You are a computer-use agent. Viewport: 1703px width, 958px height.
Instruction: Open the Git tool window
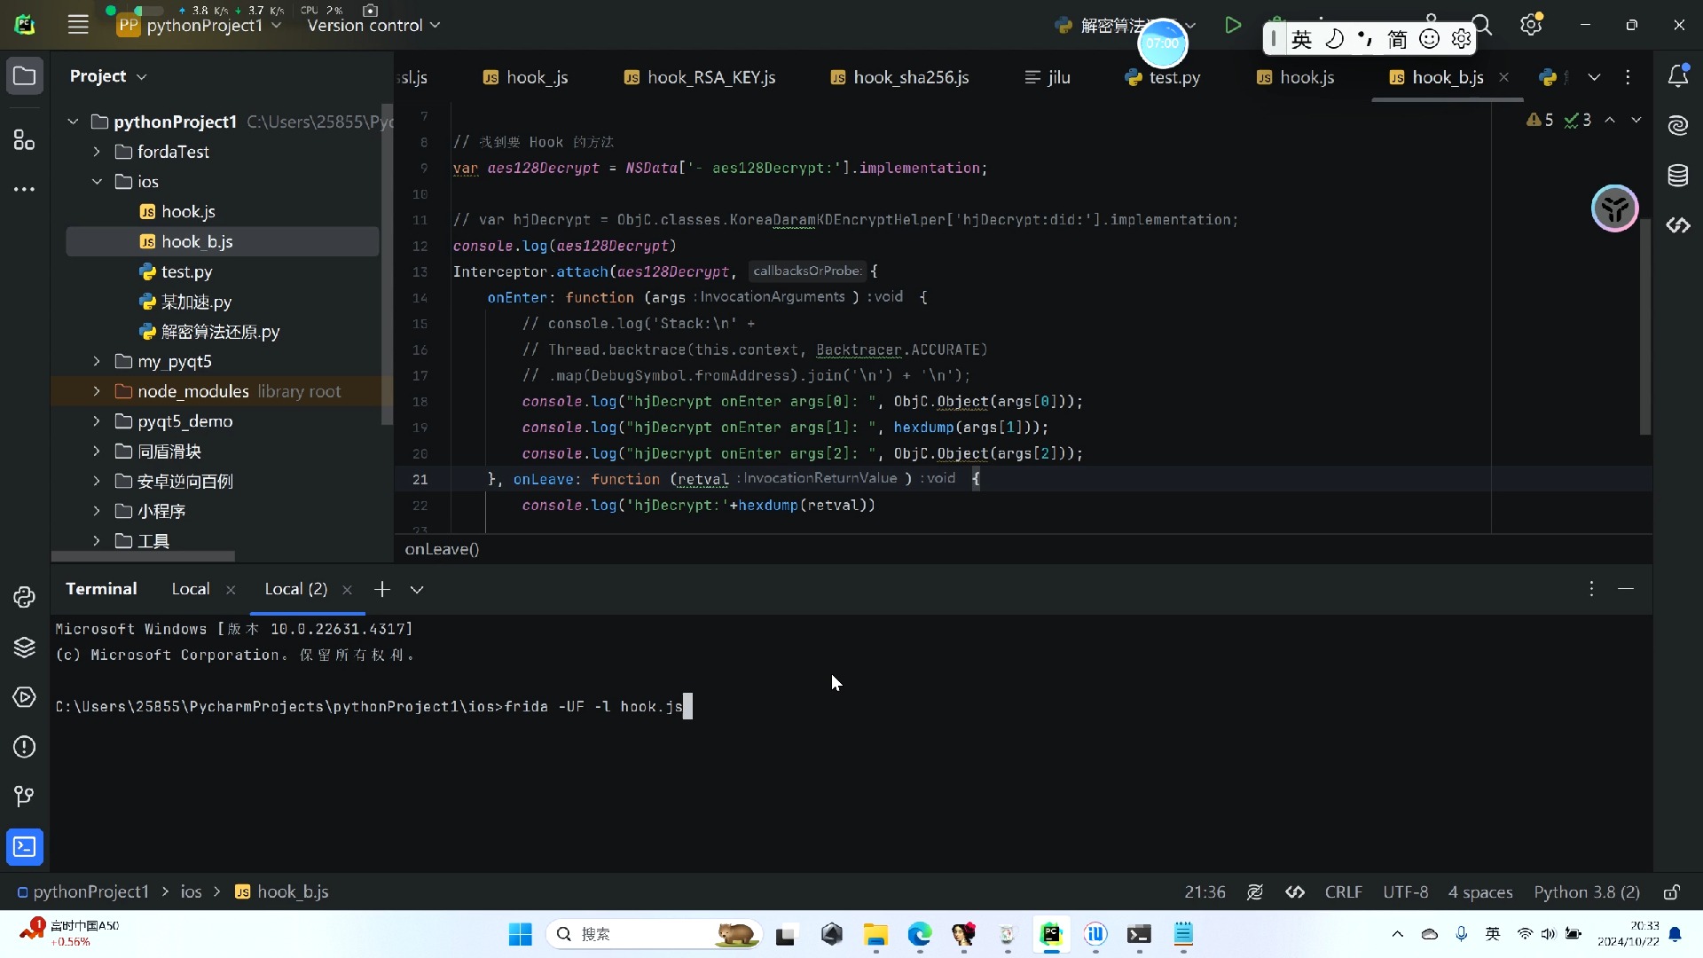pyautogui.click(x=24, y=797)
